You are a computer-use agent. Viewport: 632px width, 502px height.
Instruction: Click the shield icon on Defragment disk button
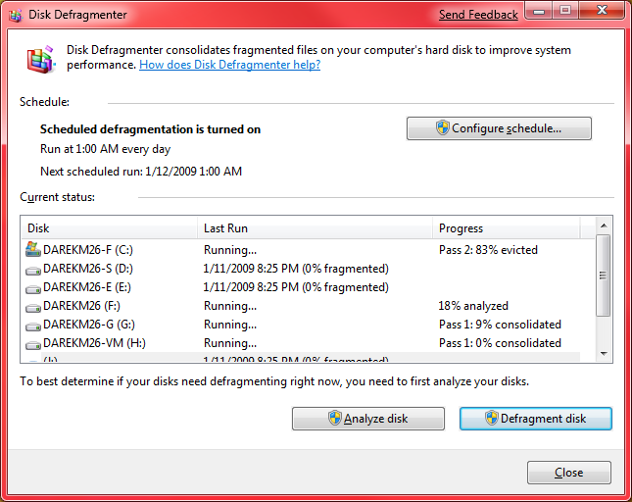coord(491,418)
